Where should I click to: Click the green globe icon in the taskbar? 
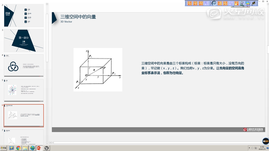coord(33,148)
